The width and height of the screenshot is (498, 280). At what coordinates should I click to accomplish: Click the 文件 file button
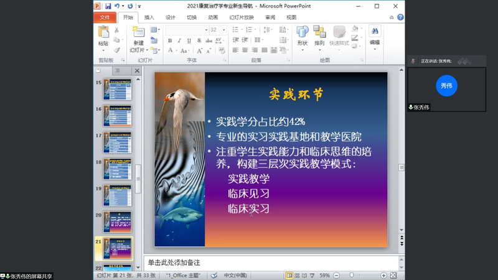(105, 17)
